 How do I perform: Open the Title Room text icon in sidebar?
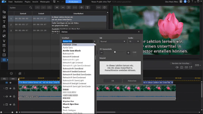pos(4,22)
